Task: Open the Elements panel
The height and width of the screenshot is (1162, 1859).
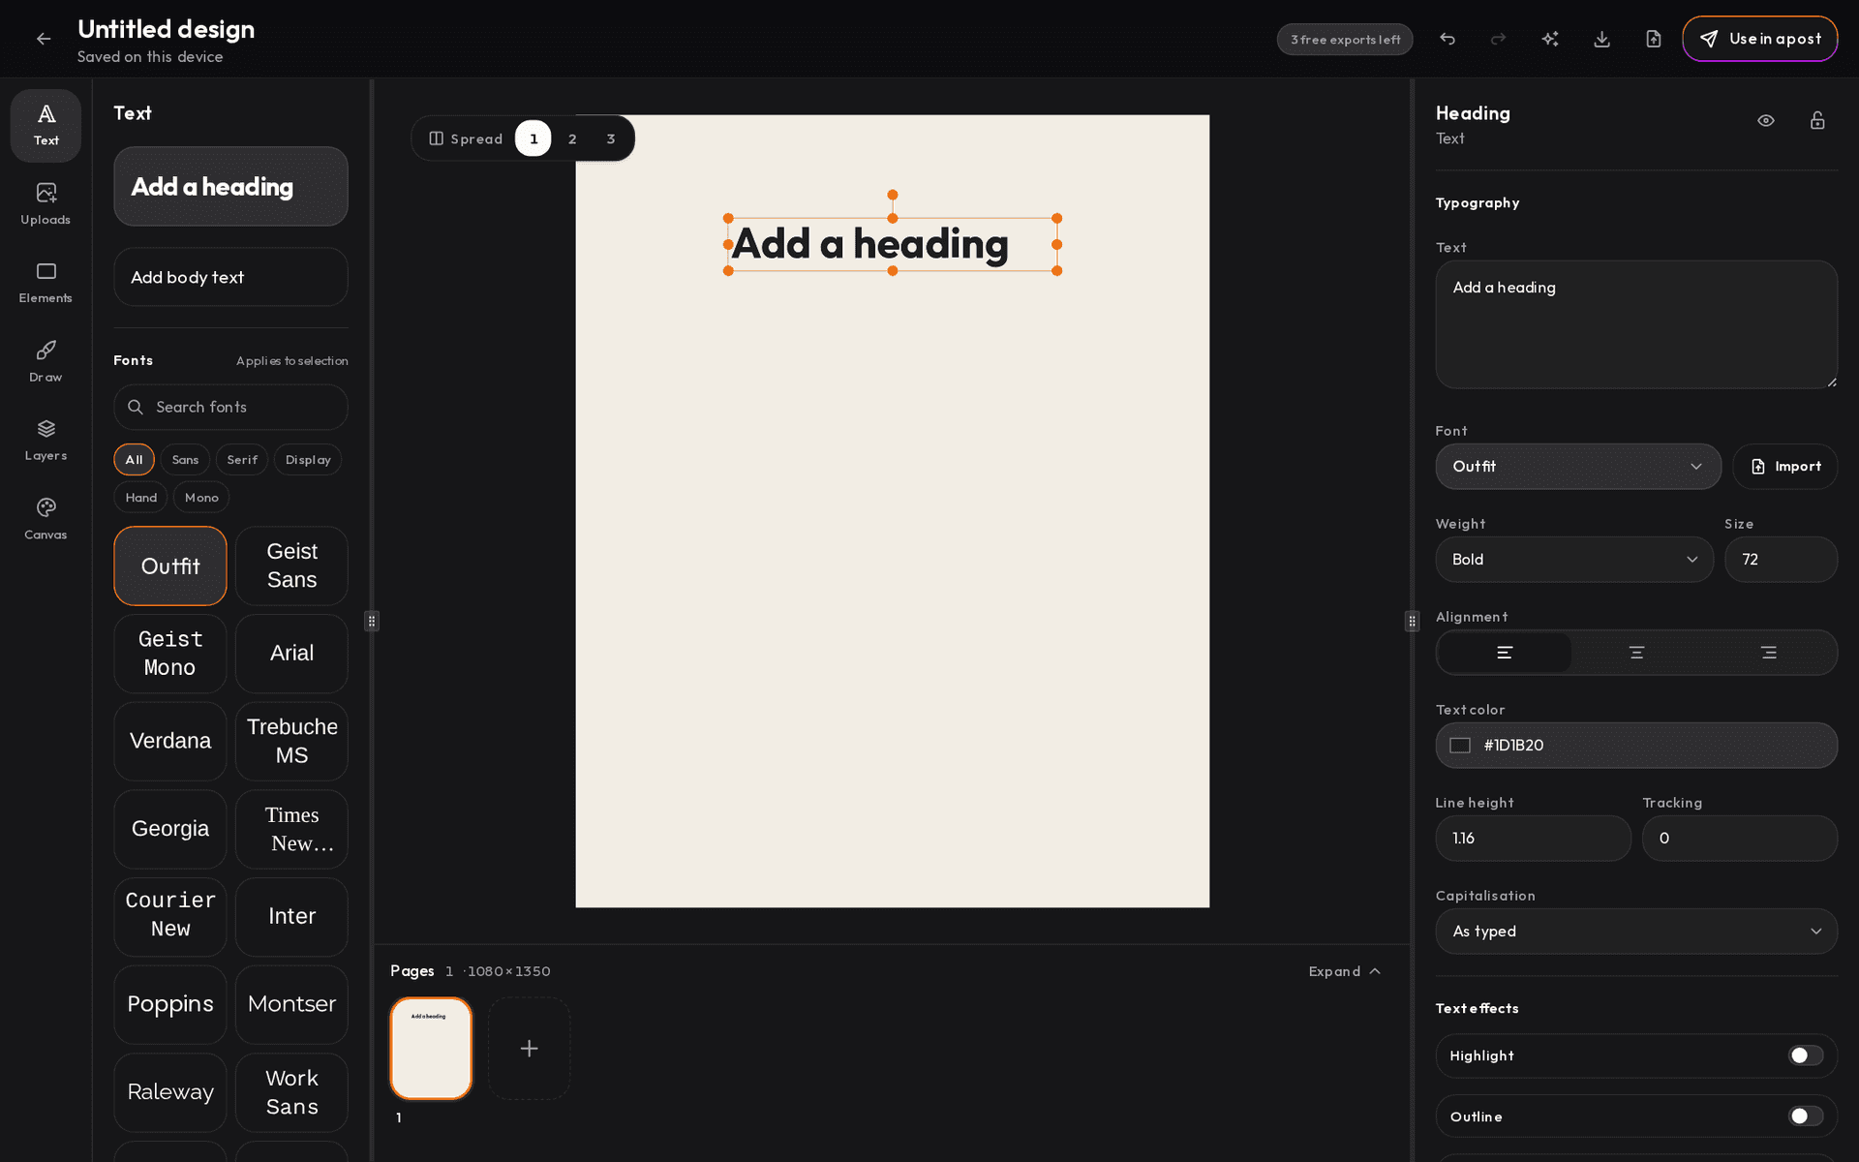Action: click(x=46, y=283)
